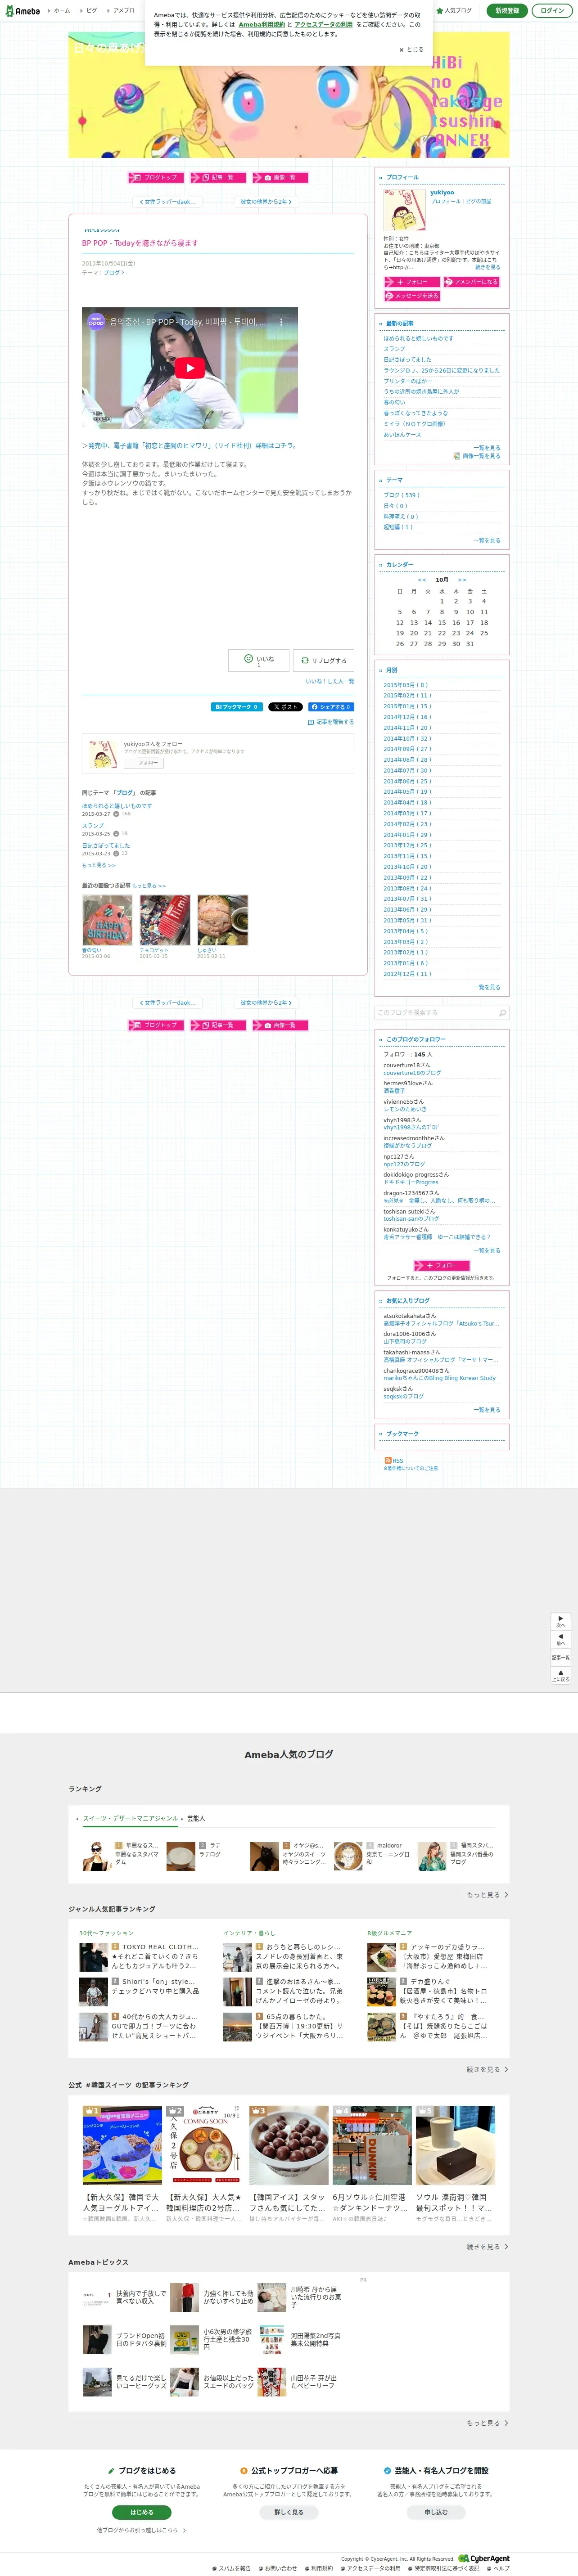
Task: Open the しゅざい image thumbnail
Action: [x=222, y=921]
